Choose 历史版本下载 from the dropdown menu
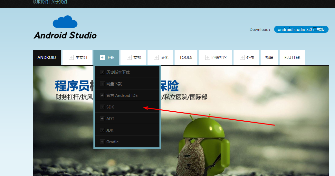The image size is (335, 176). (x=127, y=72)
